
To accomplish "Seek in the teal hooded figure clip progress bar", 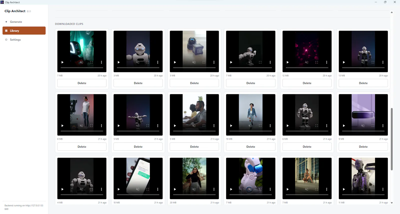I will 82,68.
